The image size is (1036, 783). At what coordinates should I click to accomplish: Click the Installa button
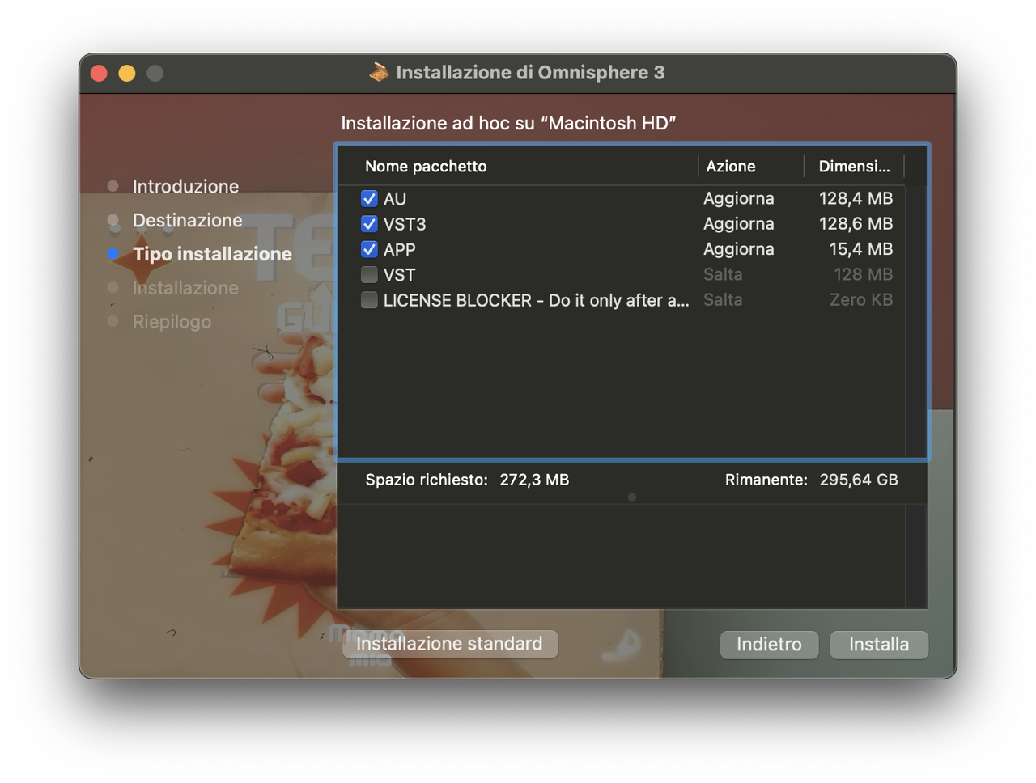(x=879, y=645)
